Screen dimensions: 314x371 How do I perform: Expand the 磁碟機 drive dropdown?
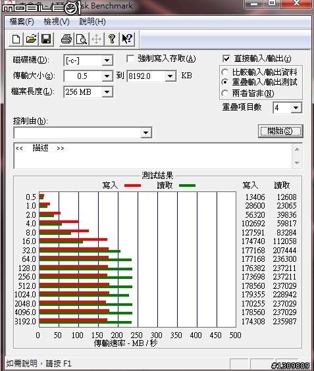[x=107, y=61]
